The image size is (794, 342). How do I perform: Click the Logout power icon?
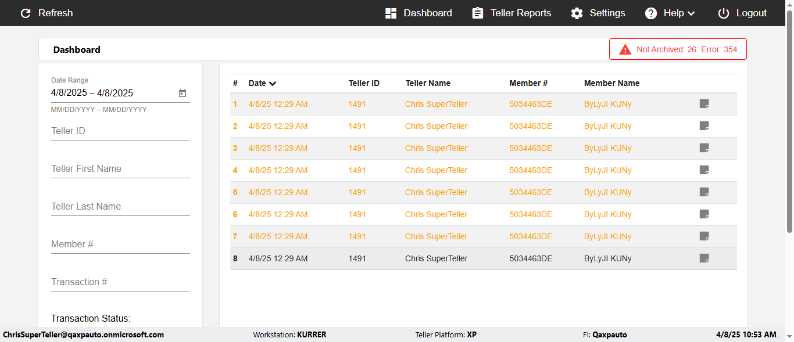click(x=723, y=13)
